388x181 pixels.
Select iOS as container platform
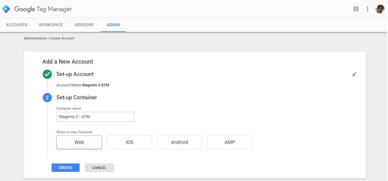pyautogui.click(x=129, y=142)
